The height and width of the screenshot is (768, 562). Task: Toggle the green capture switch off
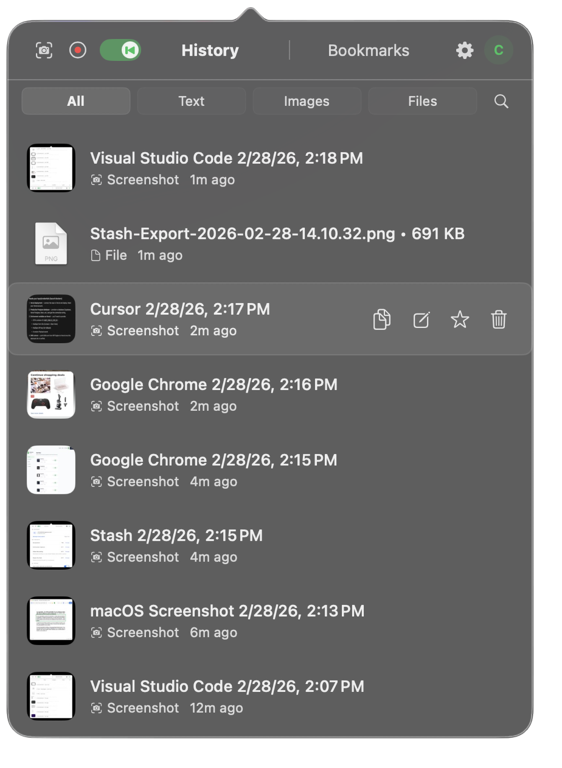120,50
